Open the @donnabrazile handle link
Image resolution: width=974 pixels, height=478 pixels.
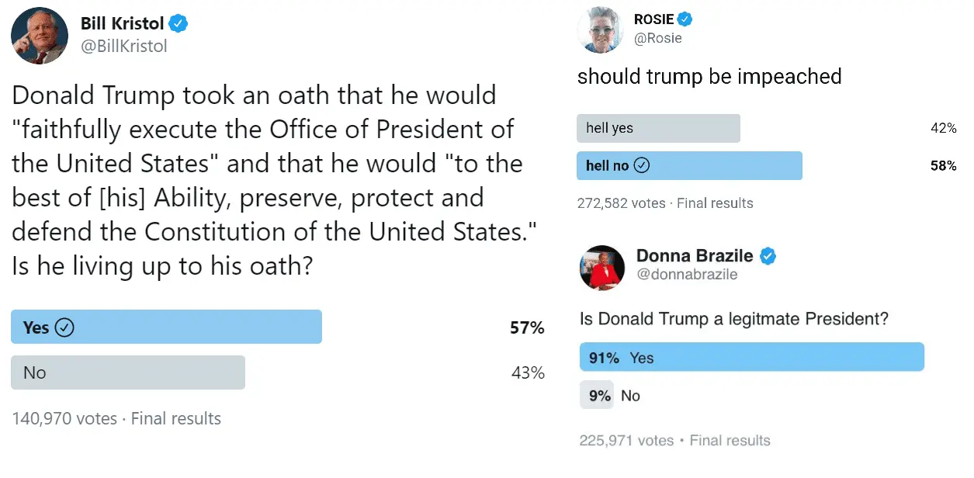point(687,274)
